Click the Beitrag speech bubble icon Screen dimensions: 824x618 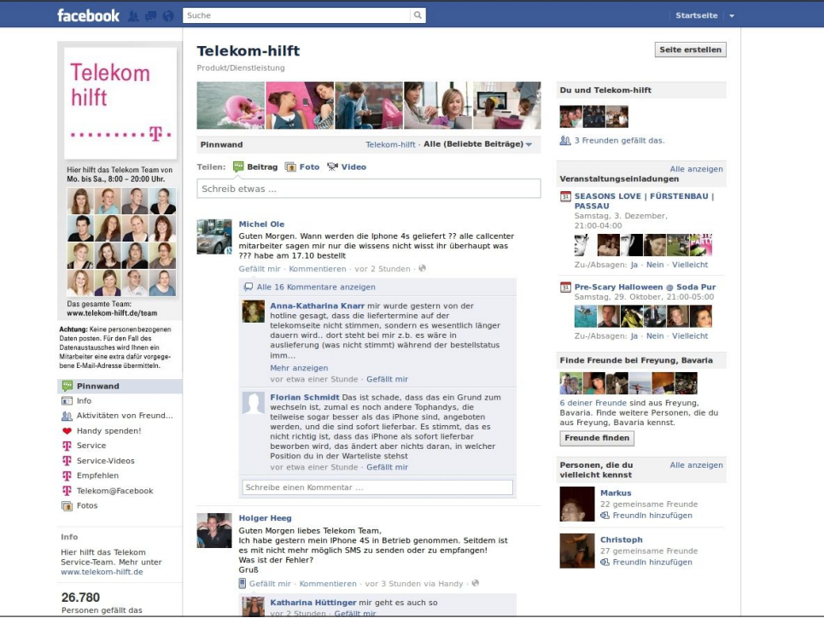(x=238, y=167)
